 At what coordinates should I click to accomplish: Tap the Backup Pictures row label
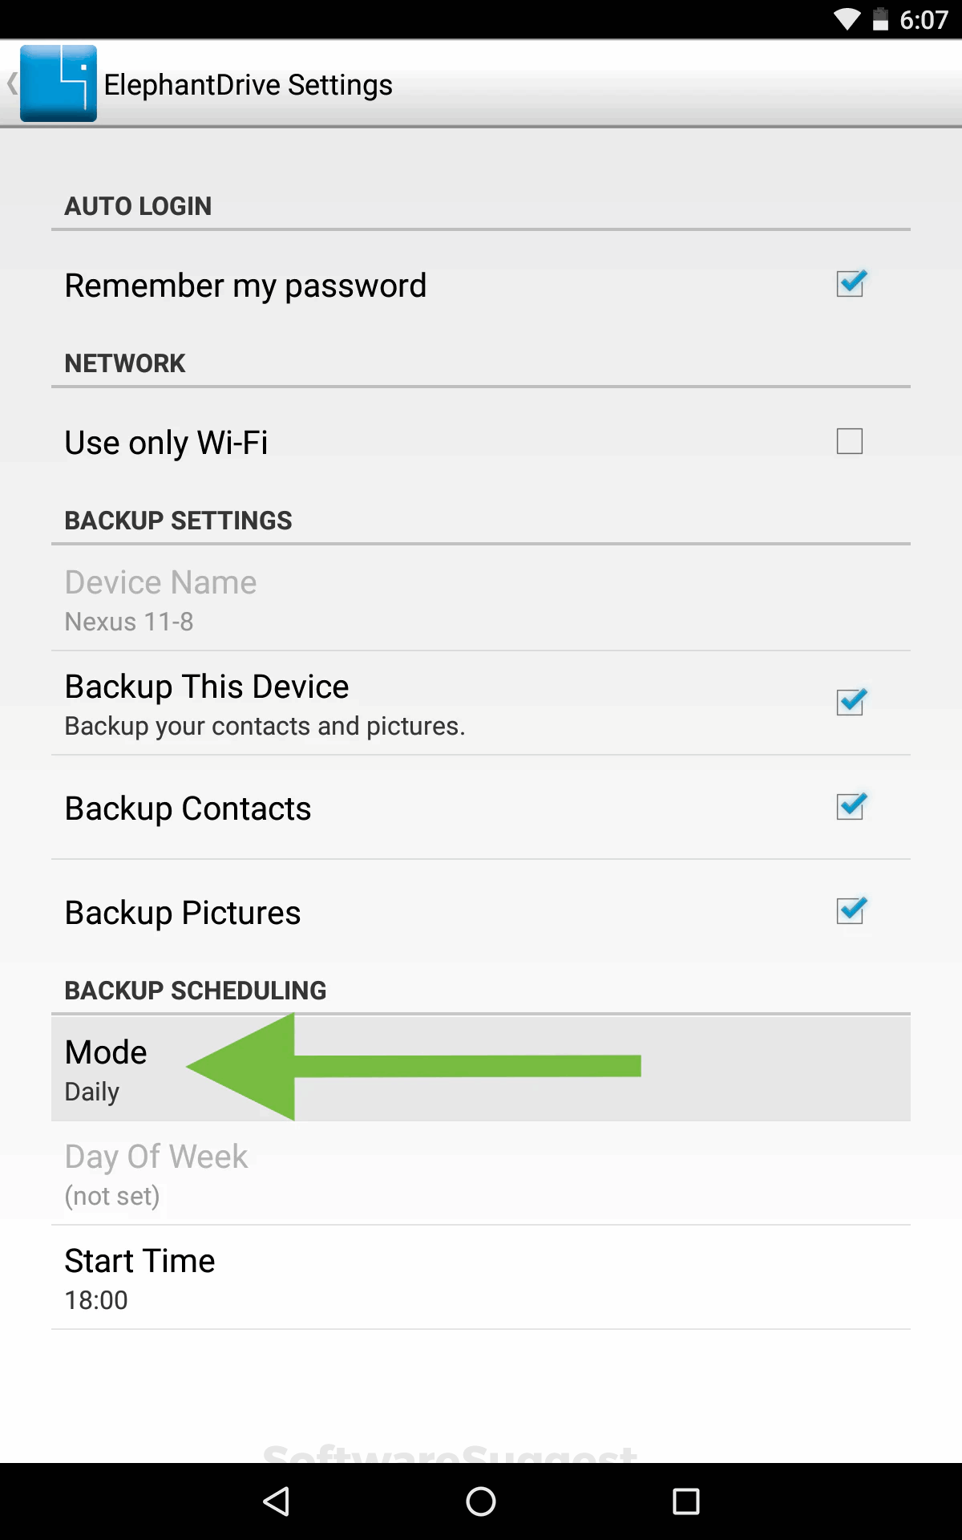click(183, 913)
